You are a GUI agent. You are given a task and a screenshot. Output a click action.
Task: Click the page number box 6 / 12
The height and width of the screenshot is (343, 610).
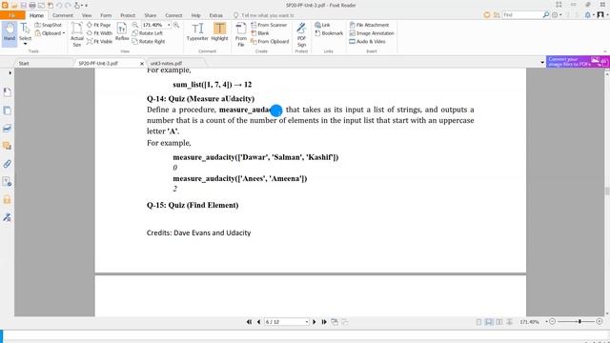[x=287, y=322]
